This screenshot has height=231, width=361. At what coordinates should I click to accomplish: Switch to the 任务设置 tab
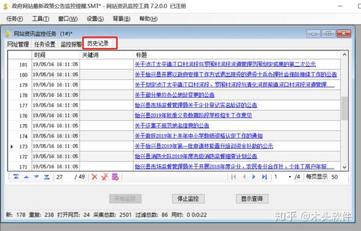pos(45,44)
